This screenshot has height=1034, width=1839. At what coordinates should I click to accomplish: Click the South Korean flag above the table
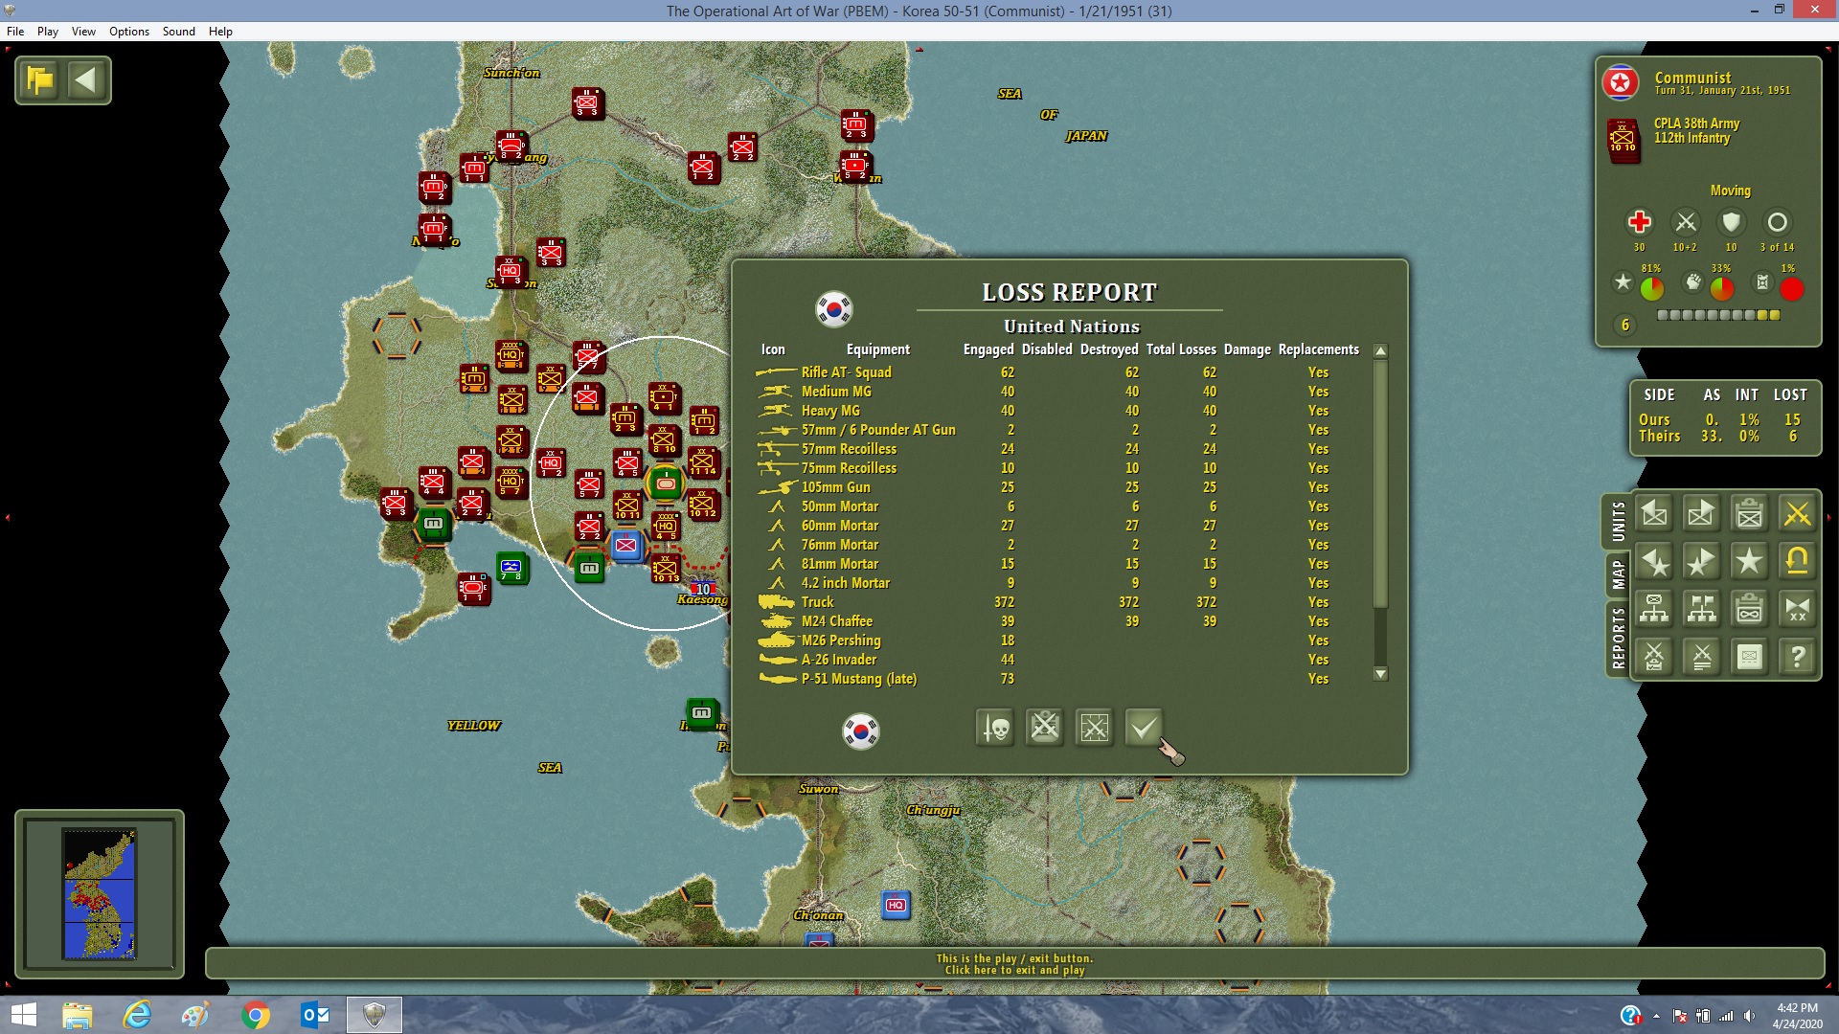coord(834,309)
